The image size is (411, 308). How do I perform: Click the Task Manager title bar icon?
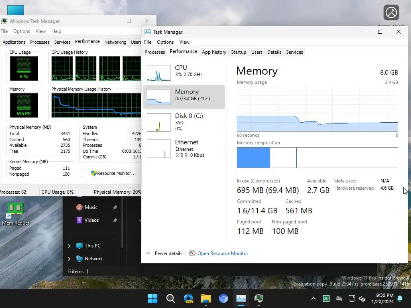coord(148,32)
